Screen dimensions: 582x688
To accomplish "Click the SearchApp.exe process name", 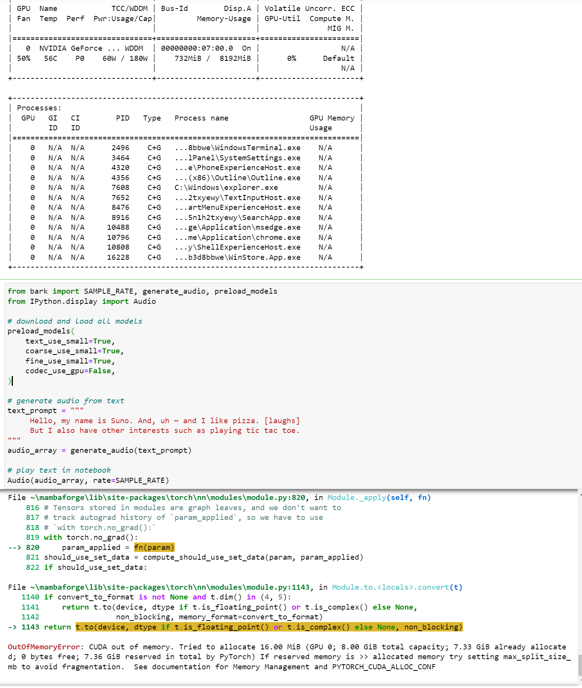I will pyautogui.click(x=238, y=218).
